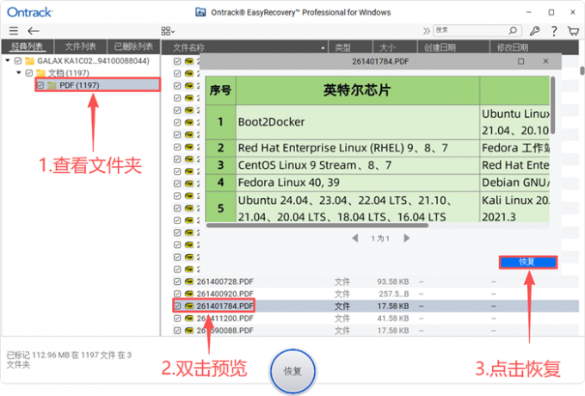Select the PDF (1197) folder
The width and height of the screenshot is (585, 396).
(98, 85)
